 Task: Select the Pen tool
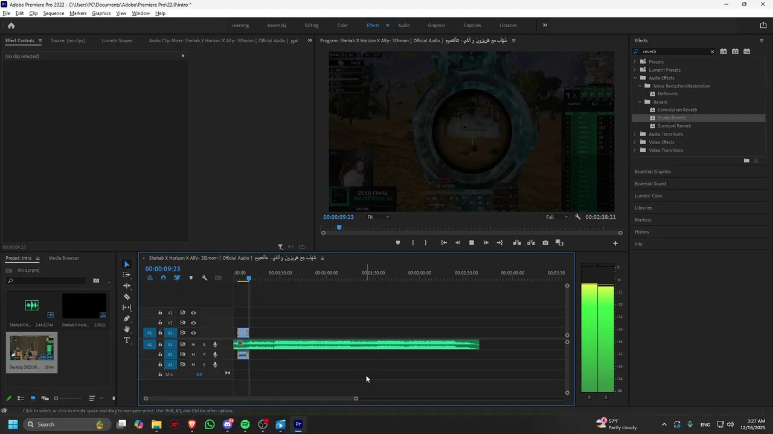pyautogui.click(x=127, y=318)
